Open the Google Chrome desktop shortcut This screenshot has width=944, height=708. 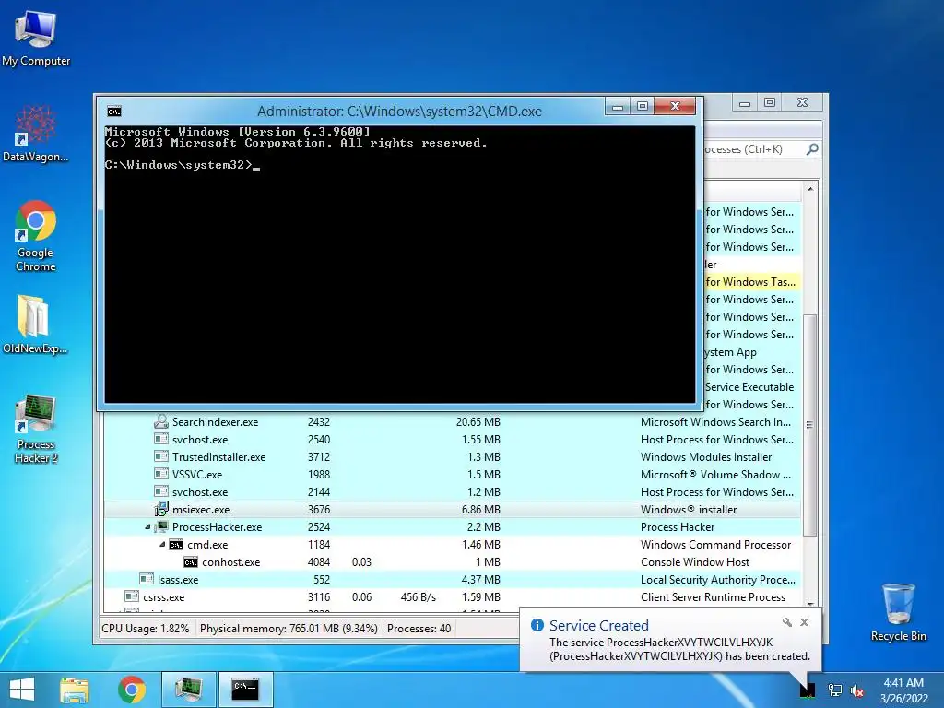(x=36, y=235)
